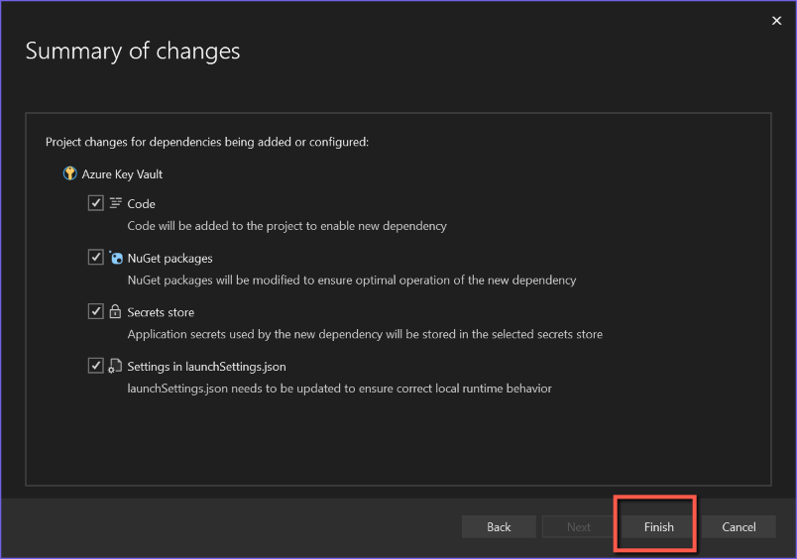Select the Code item label
The image size is (797, 559).
click(x=142, y=204)
